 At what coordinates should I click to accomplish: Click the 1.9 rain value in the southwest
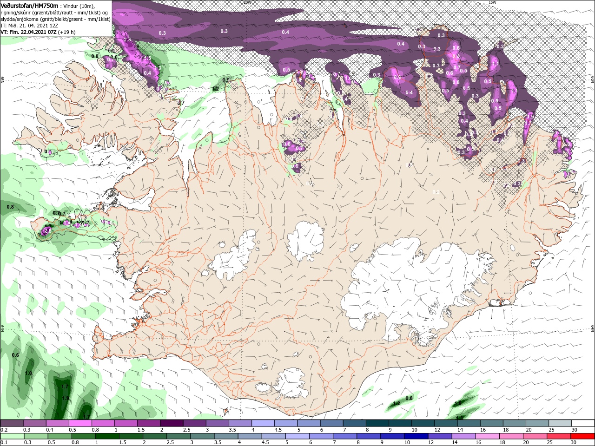coord(65,398)
